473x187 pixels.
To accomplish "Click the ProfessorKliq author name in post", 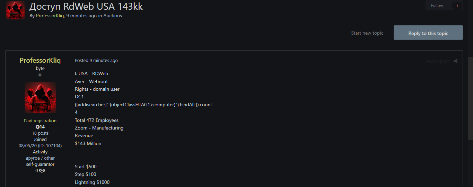I will (40, 60).
